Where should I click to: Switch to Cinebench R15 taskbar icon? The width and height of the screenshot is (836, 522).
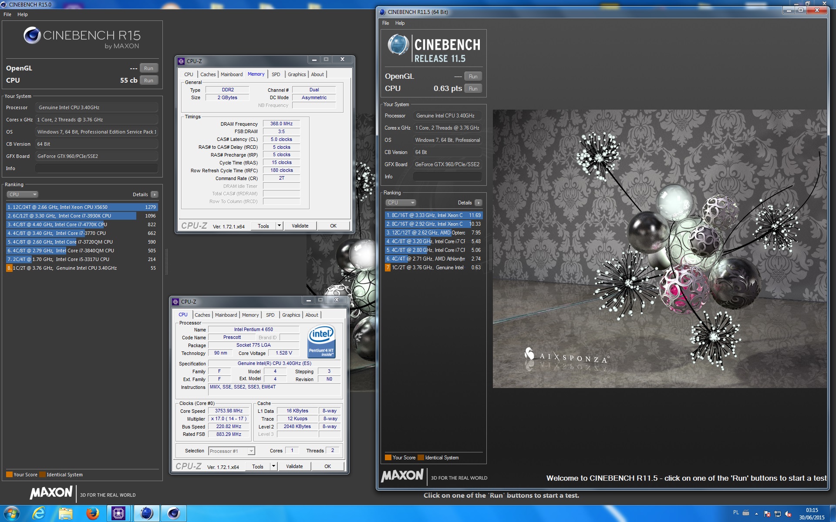coord(173,513)
